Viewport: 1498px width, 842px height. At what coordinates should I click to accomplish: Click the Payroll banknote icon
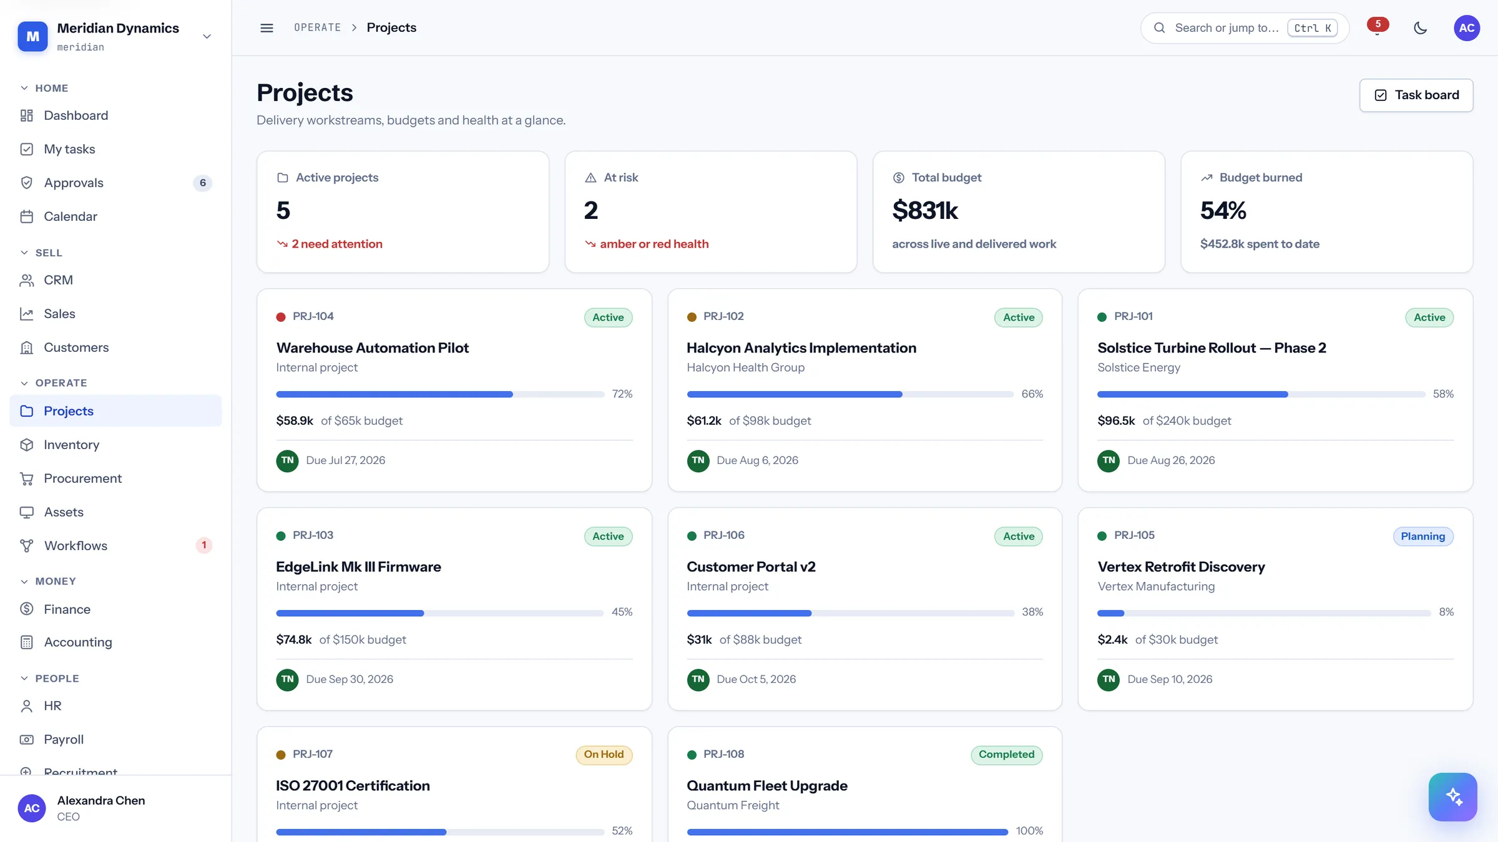26,740
